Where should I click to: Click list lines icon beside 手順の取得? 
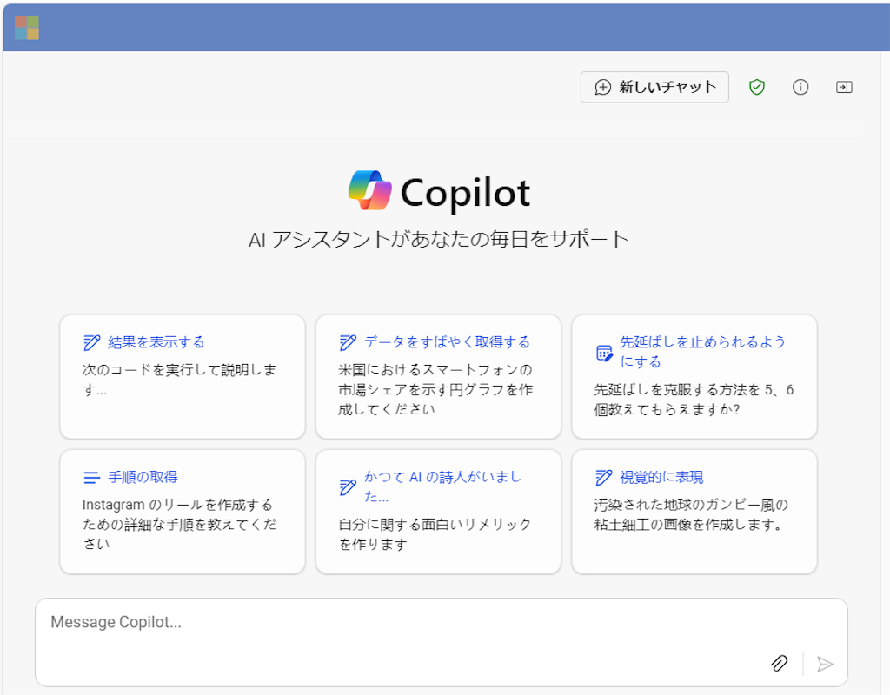[x=91, y=478]
